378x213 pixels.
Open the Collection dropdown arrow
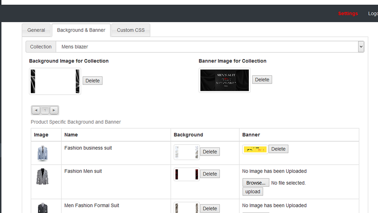tap(361, 46)
